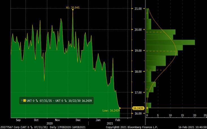Click the Copyright 2021 Bloomberg Finance L.P. text
Screen dimensions: 207x129
pyautogui.click(x=132, y=127)
